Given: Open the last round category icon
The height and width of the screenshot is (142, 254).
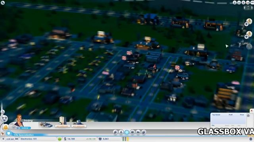Looking at the screenshot, I should pyautogui.click(x=144, y=132).
